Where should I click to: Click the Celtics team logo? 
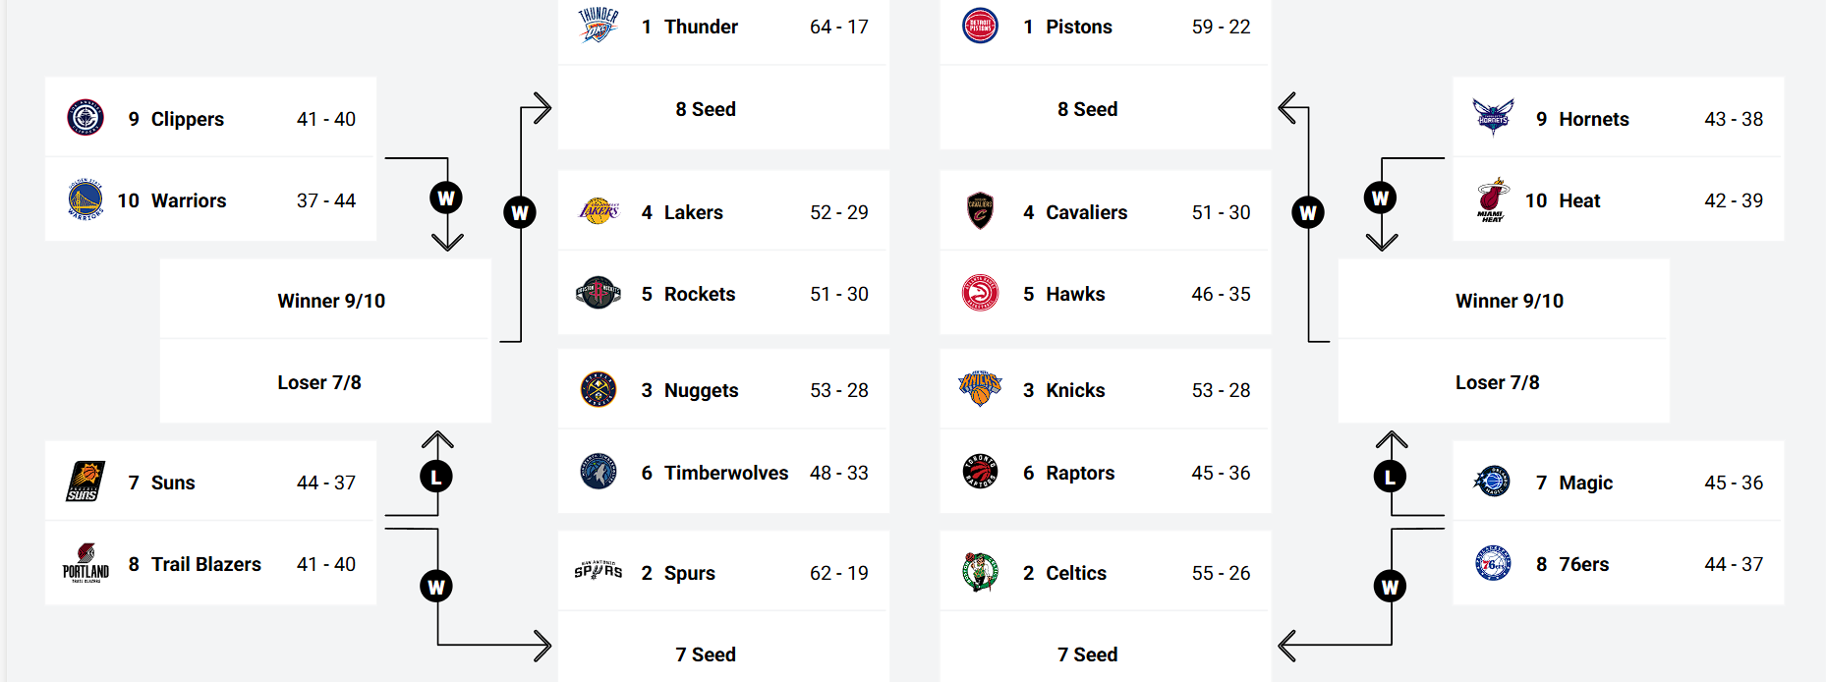pyautogui.click(x=980, y=572)
